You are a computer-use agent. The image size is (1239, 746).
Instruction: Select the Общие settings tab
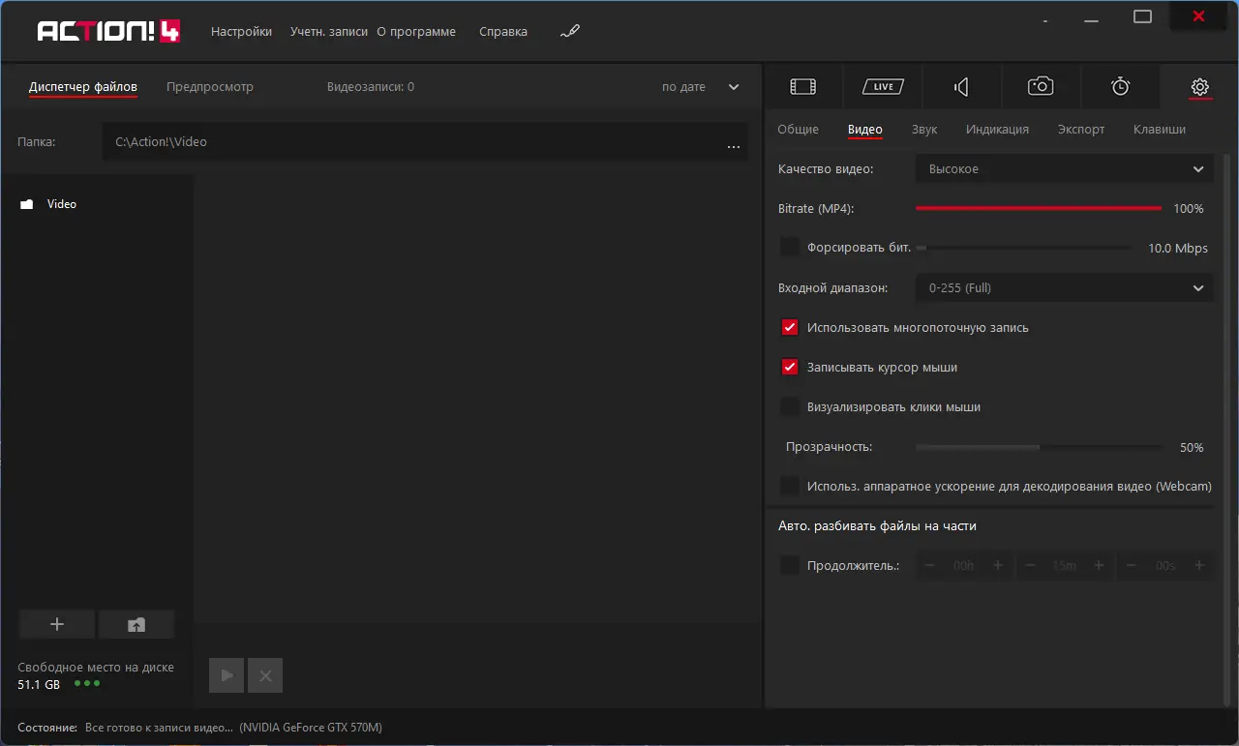(799, 130)
